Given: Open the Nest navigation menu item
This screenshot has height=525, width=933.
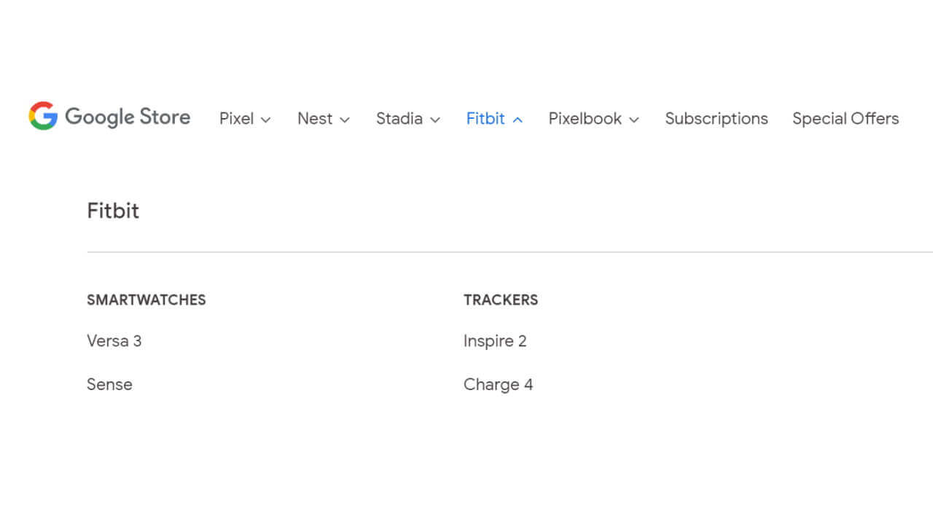Looking at the screenshot, I should point(315,118).
